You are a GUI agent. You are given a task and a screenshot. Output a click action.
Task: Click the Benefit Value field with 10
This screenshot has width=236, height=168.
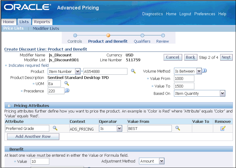pyautogui.click(x=40, y=161)
